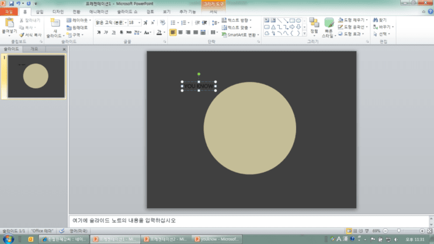The width and height of the screenshot is (434, 244).
Task: Click the zoom slider handle
Action: 399,231
